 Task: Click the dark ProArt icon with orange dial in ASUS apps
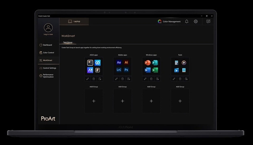(x=90, y=63)
